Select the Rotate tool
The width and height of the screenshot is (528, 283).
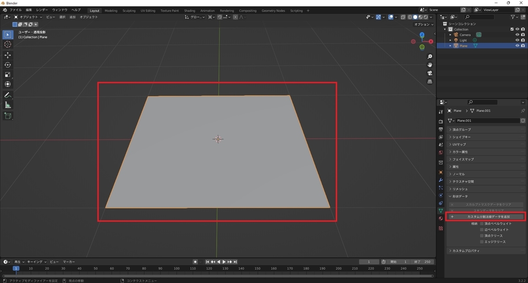click(x=8, y=65)
